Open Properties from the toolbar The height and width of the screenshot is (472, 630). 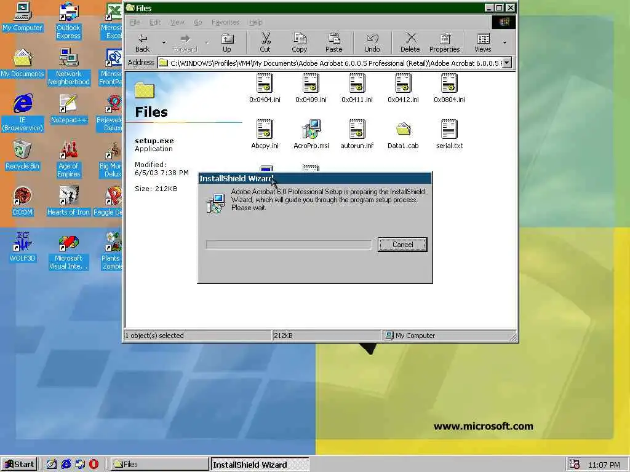point(444,42)
